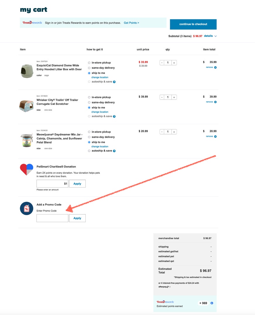Select in-store pickup for Whisker City scratcher
The image size is (255, 315).
tap(89, 98)
